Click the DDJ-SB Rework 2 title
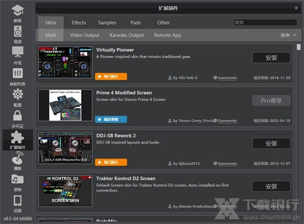The image size is (304, 224). [116, 135]
